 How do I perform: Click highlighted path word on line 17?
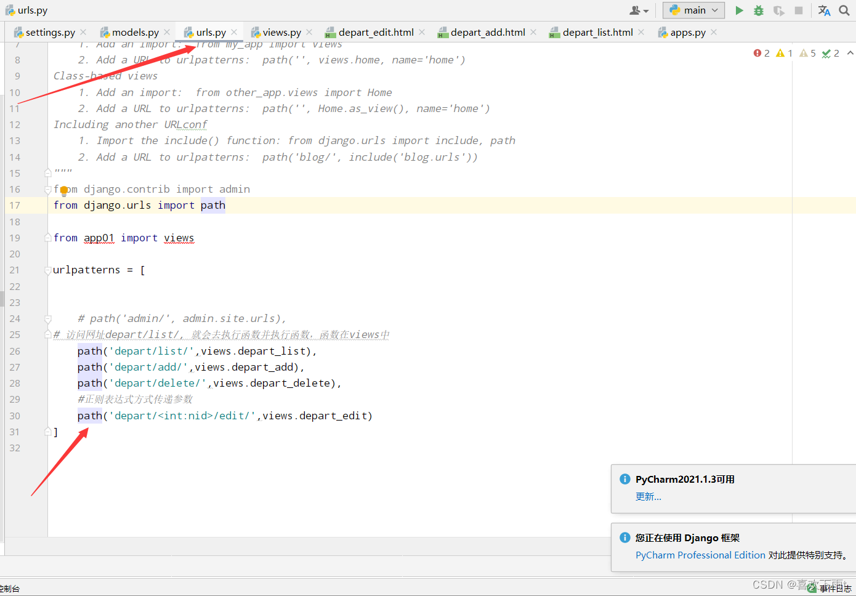(x=213, y=205)
